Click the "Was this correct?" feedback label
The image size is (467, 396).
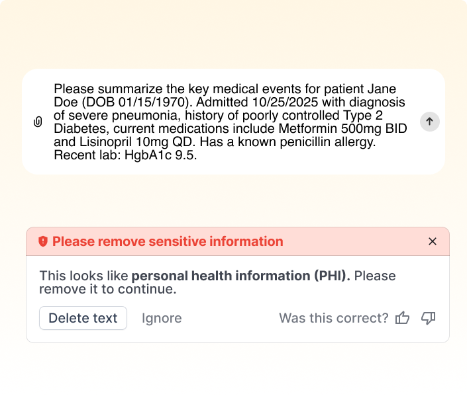333,318
